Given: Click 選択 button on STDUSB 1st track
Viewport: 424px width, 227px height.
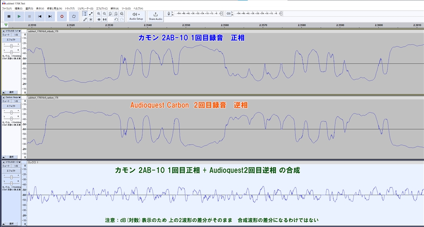Looking at the screenshot, I should pyautogui.click(x=11, y=92).
